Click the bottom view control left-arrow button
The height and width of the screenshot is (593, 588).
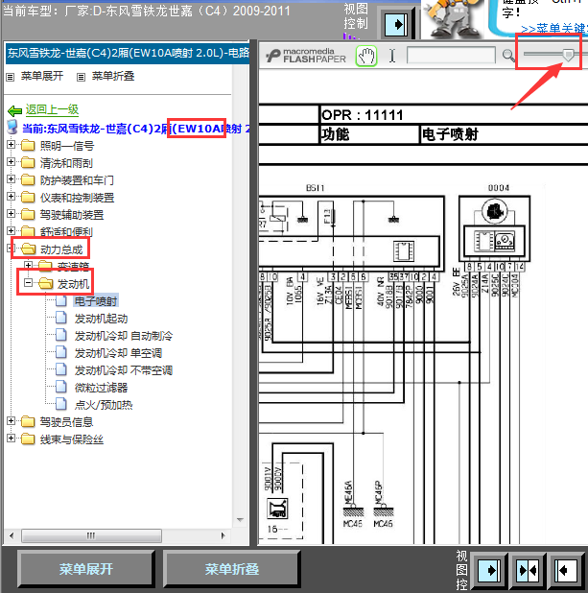coord(565,570)
